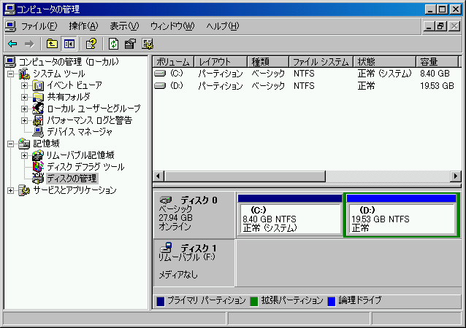Toggle the Show/Hide console tree icon
The height and width of the screenshot is (328, 466).
tap(69, 44)
